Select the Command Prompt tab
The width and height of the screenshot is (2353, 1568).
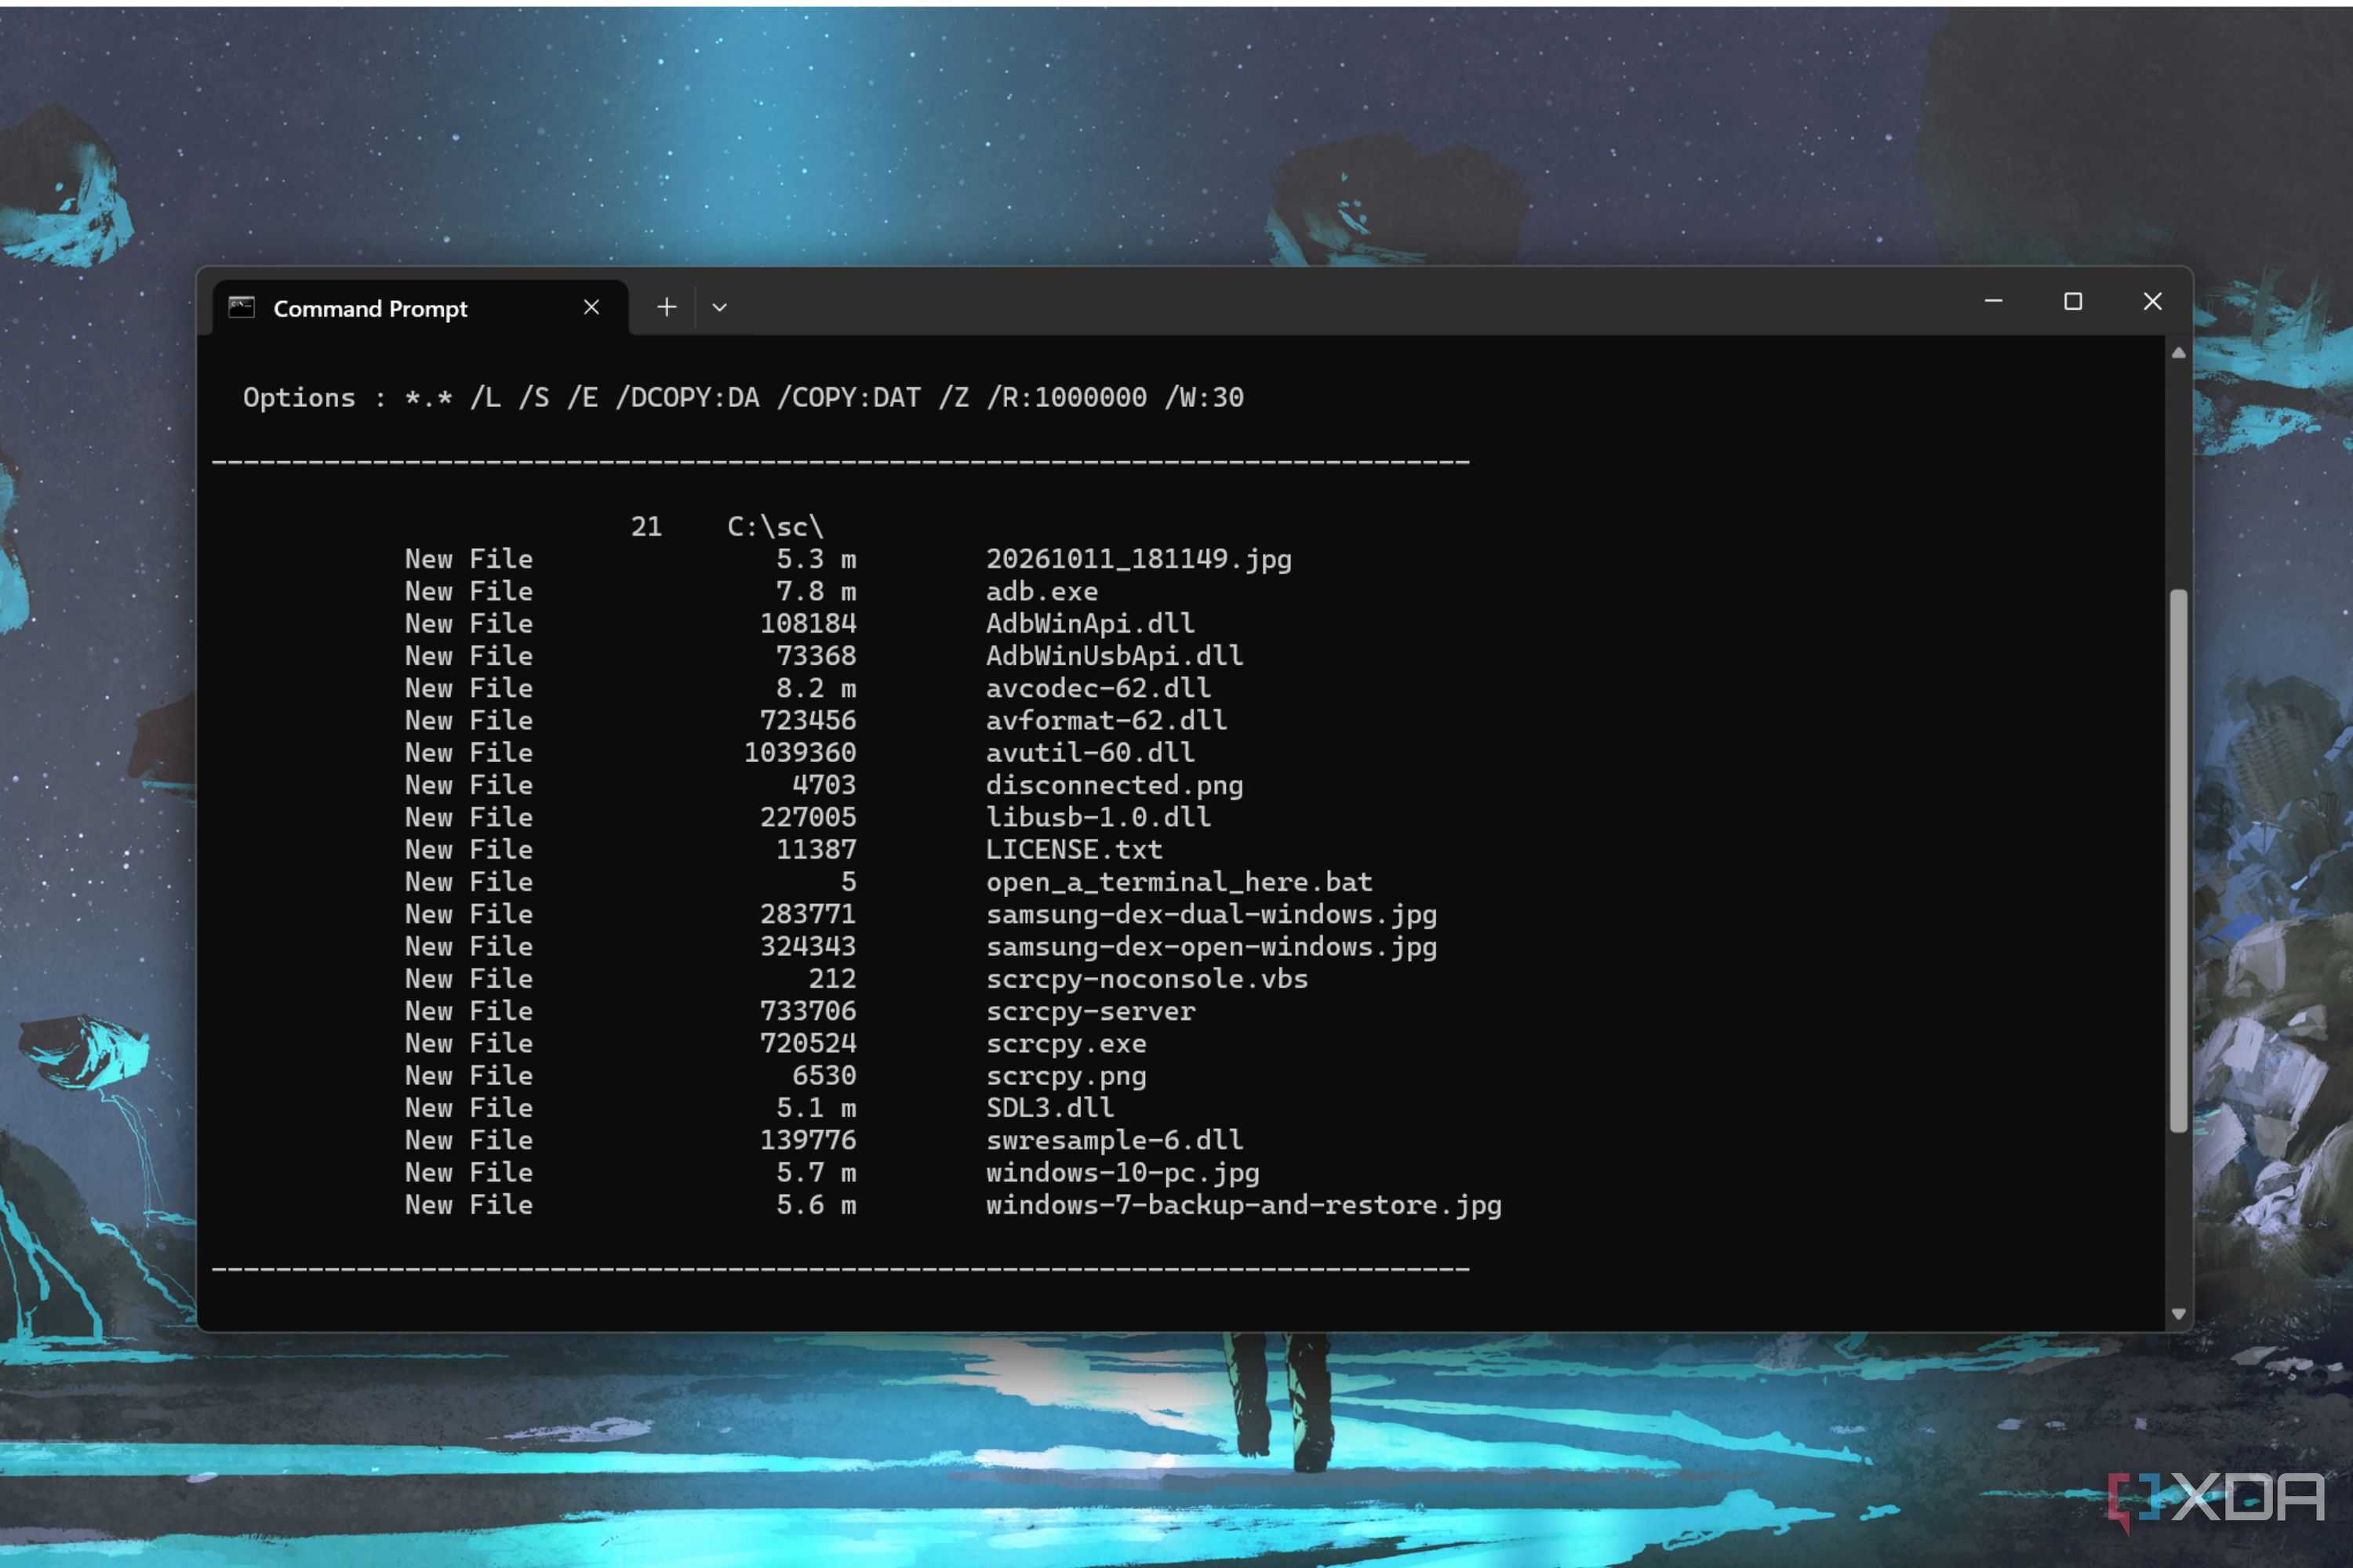tap(420, 308)
